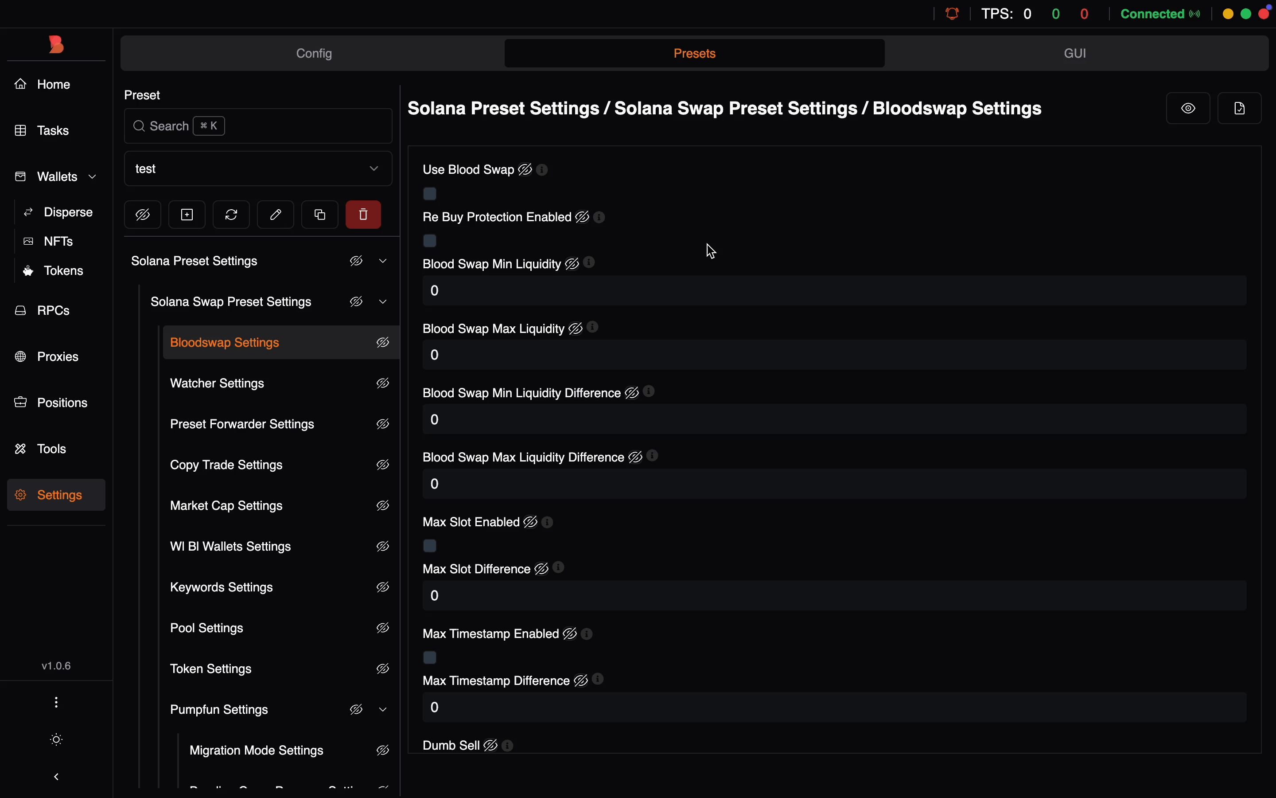Image resolution: width=1276 pixels, height=798 pixels.
Task: Go to the Positions page in the sidebar
Action: click(62, 403)
